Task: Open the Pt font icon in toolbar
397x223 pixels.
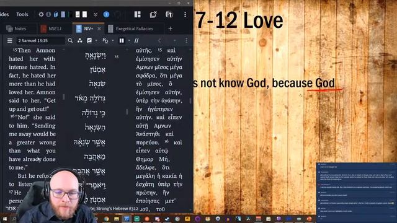Action: pos(169,14)
